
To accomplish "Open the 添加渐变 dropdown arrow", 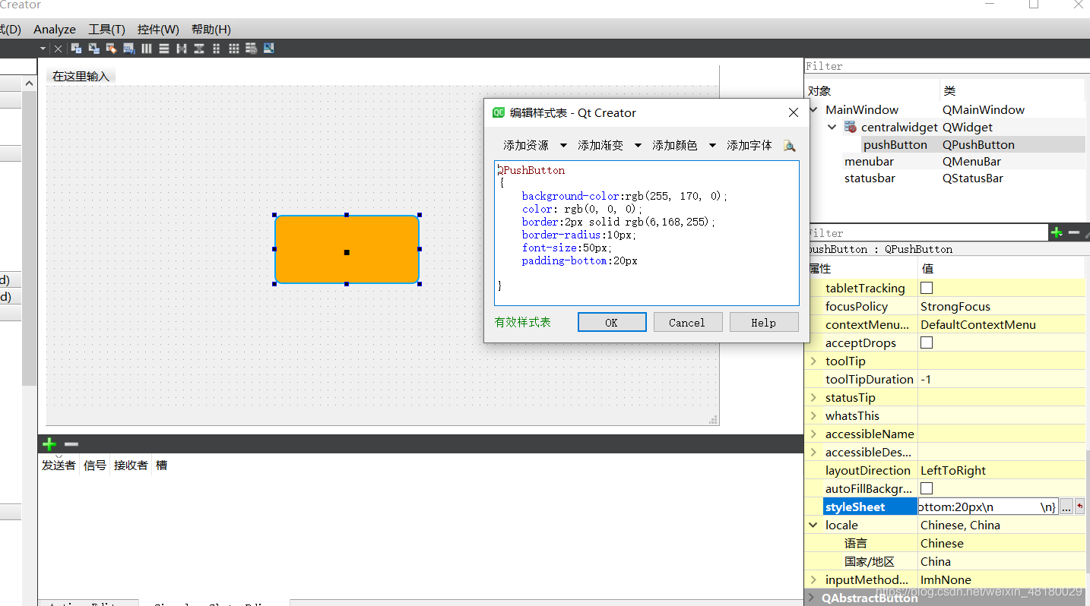I will pyautogui.click(x=638, y=145).
